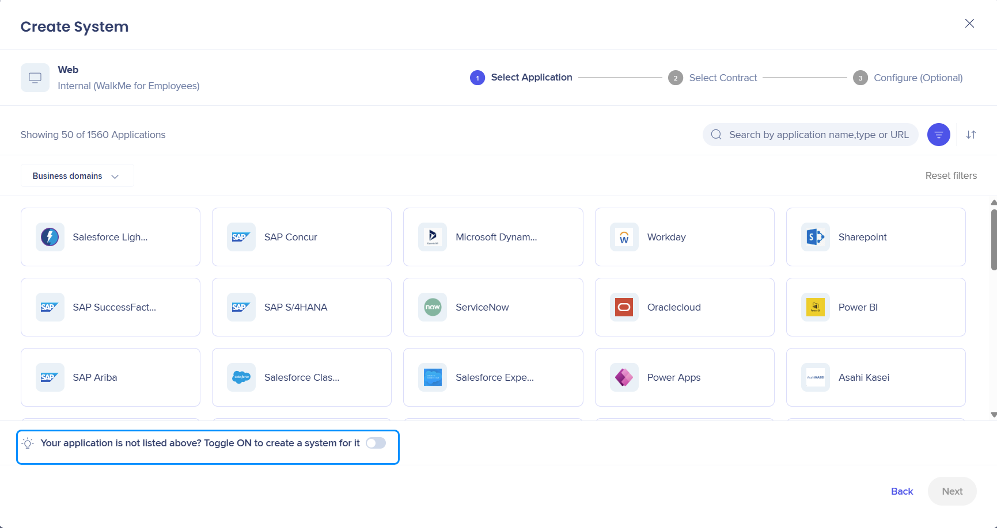Select the SAP Concur logo icon
Screen dimensions: 997x528
(241, 237)
